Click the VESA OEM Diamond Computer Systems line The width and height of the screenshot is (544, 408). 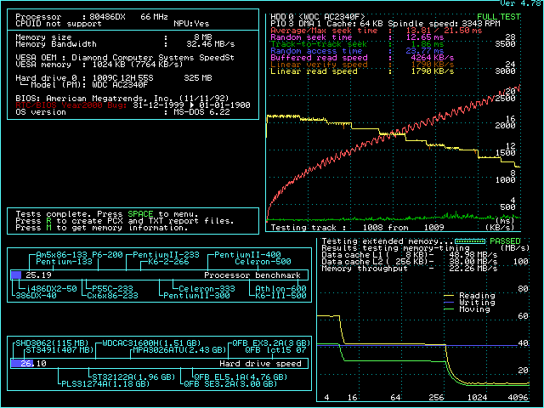pos(125,58)
